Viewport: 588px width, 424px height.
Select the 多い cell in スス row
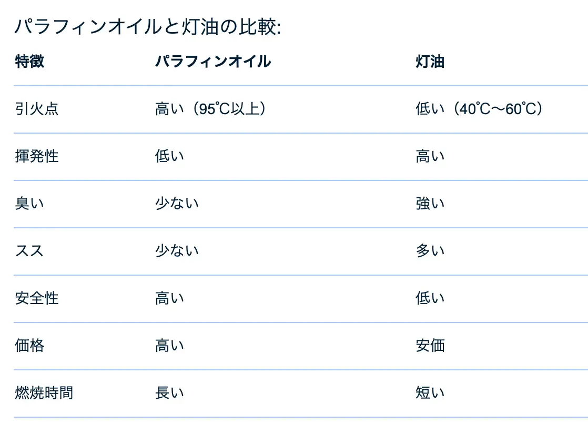pyautogui.click(x=430, y=251)
